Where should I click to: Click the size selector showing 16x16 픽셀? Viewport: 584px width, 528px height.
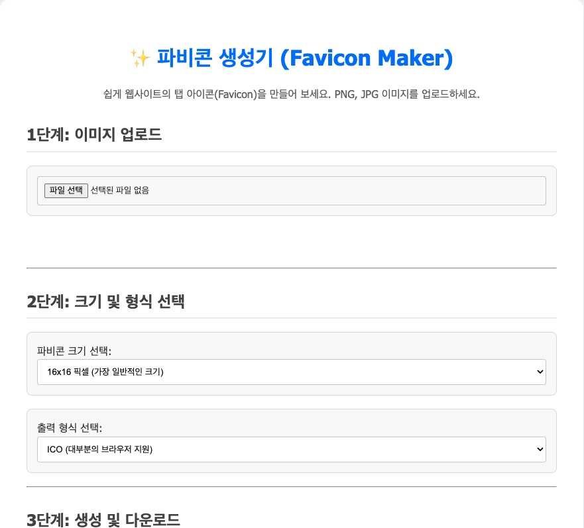coord(292,372)
